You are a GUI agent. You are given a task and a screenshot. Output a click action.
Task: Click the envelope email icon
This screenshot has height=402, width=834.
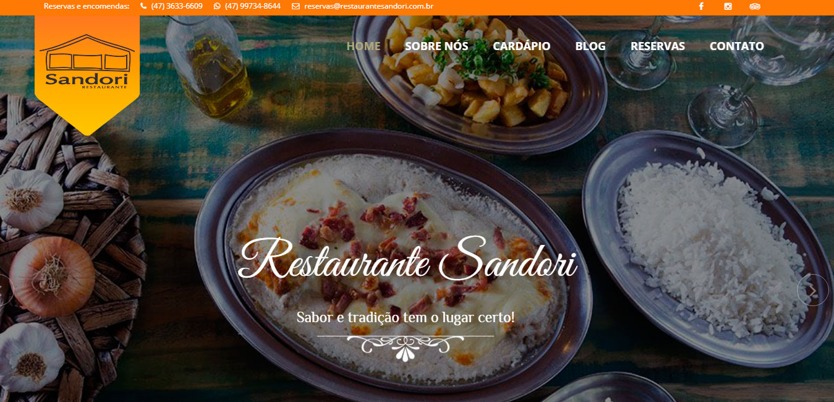[296, 6]
